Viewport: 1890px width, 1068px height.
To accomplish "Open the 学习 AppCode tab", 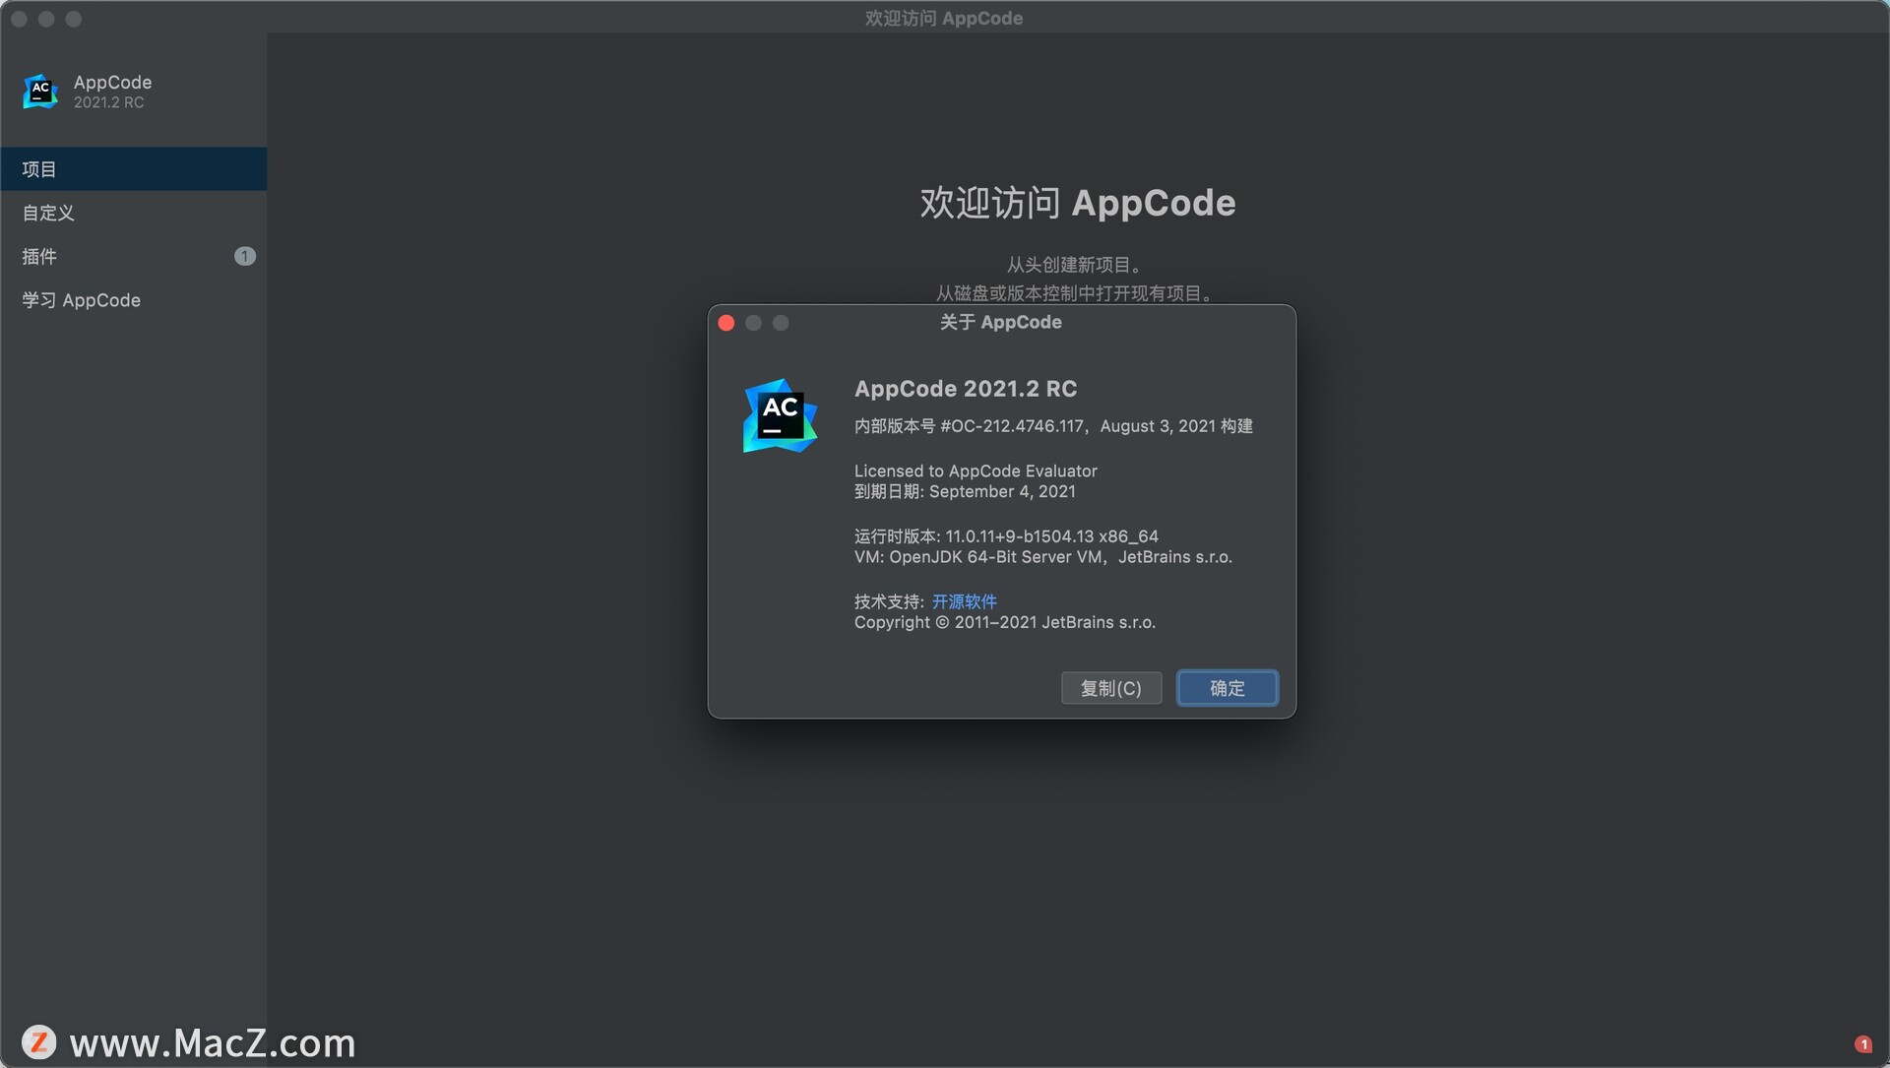I will tap(134, 300).
